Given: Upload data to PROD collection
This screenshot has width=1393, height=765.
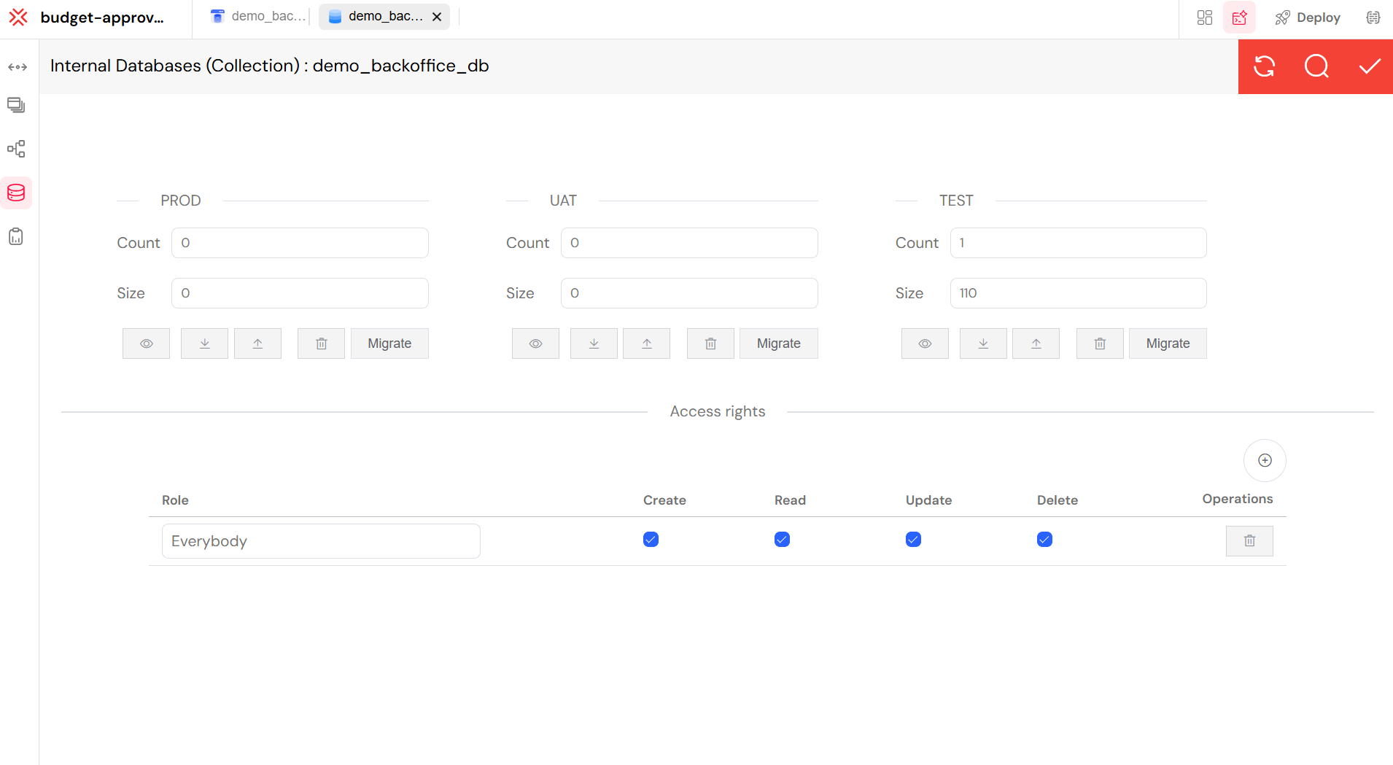Looking at the screenshot, I should [x=257, y=343].
